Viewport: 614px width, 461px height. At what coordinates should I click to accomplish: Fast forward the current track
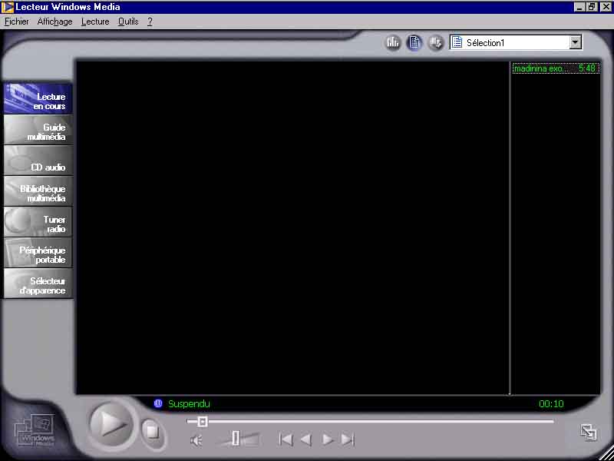(x=328, y=439)
